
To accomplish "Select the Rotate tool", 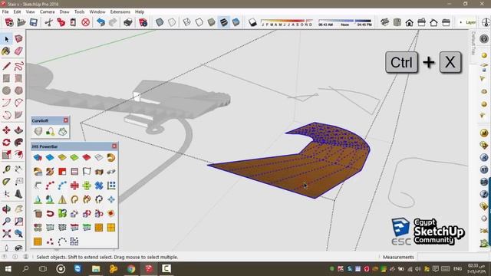I will coord(6,143).
